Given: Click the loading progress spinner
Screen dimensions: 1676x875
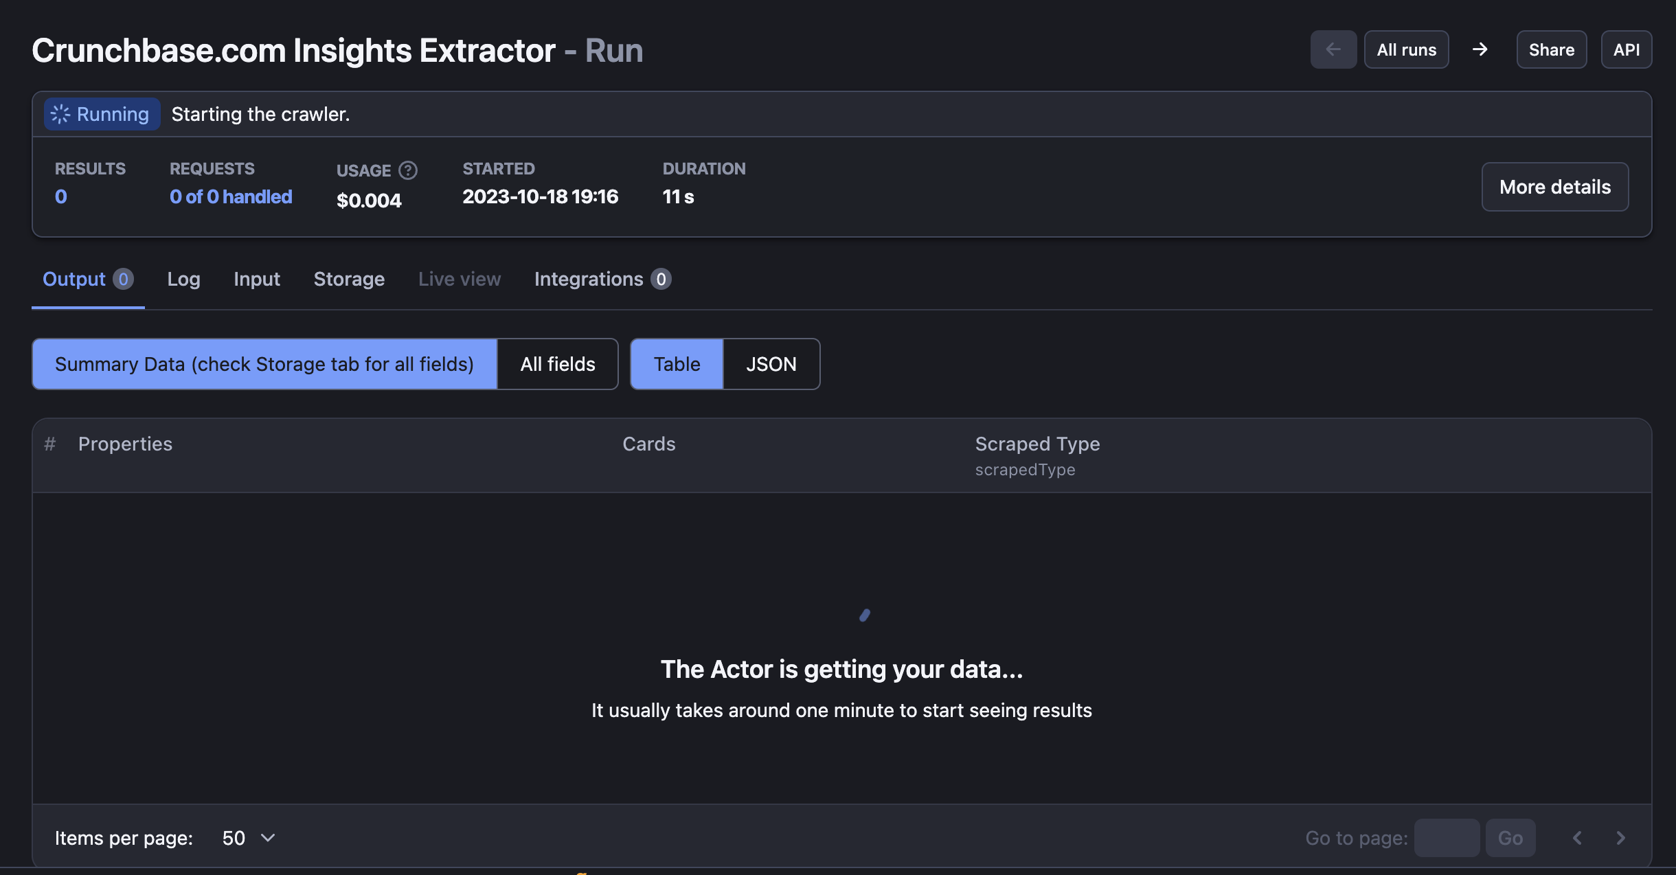Looking at the screenshot, I should pos(865,615).
